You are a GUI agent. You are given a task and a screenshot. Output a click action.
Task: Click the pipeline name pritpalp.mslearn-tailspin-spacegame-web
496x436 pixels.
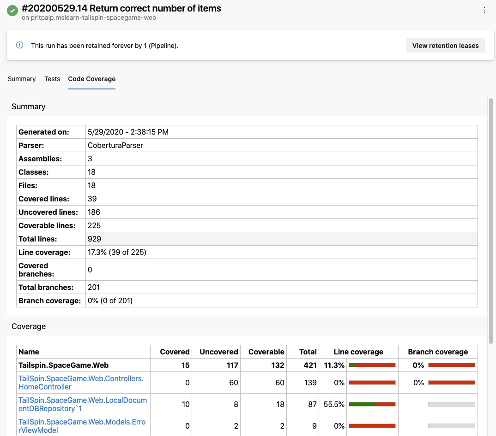[x=93, y=18]
